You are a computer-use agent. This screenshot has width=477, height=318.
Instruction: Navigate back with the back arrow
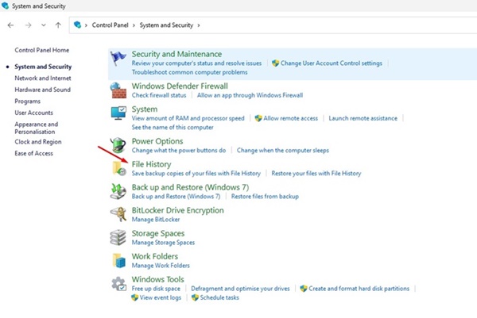pyautogui.click(x=10, y=25)
